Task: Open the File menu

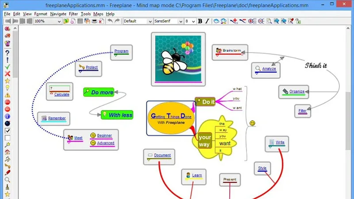Action: coord(7,14)
